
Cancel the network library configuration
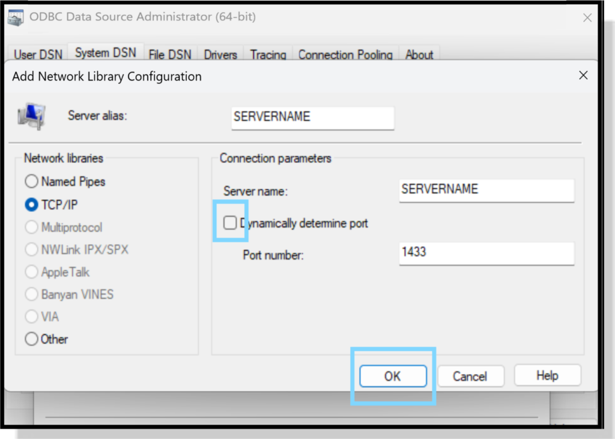coord(470,377)
